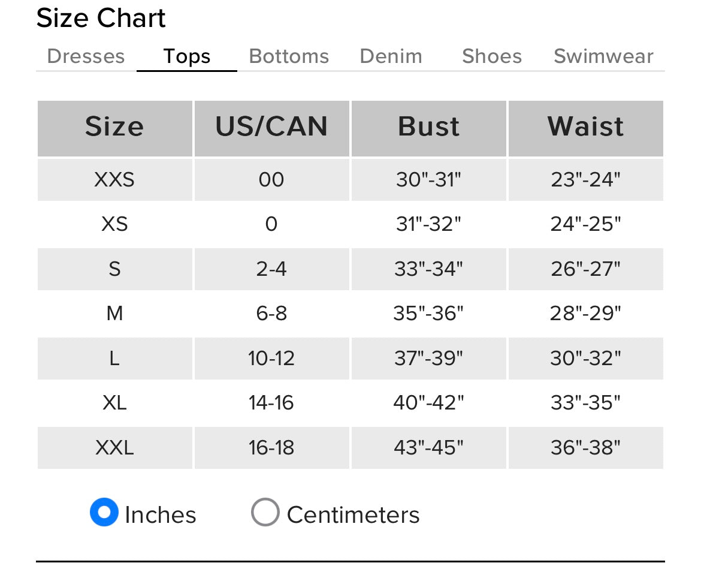Switch to the Dresses tab
The height and width of the screenshot is (563, 701).
pos(86,56)
